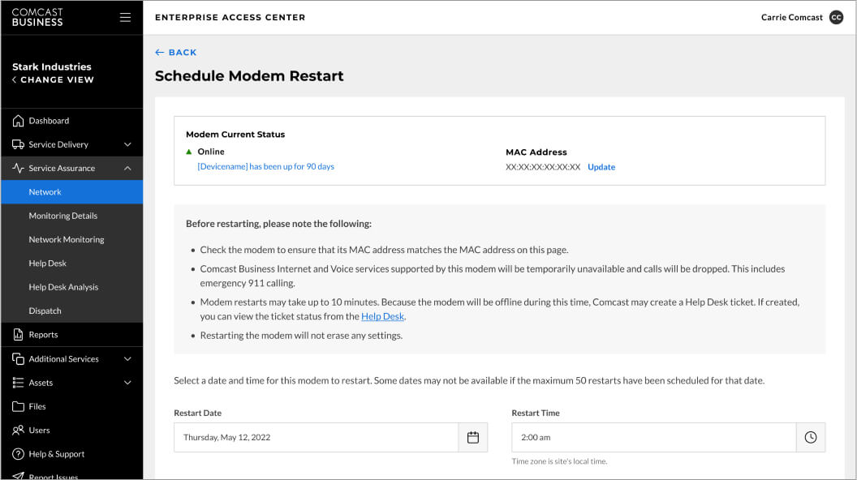Screen dimensions: 857x480
Task: Go to Dispatch in sidebar
Action: click(x=45, y=311)
